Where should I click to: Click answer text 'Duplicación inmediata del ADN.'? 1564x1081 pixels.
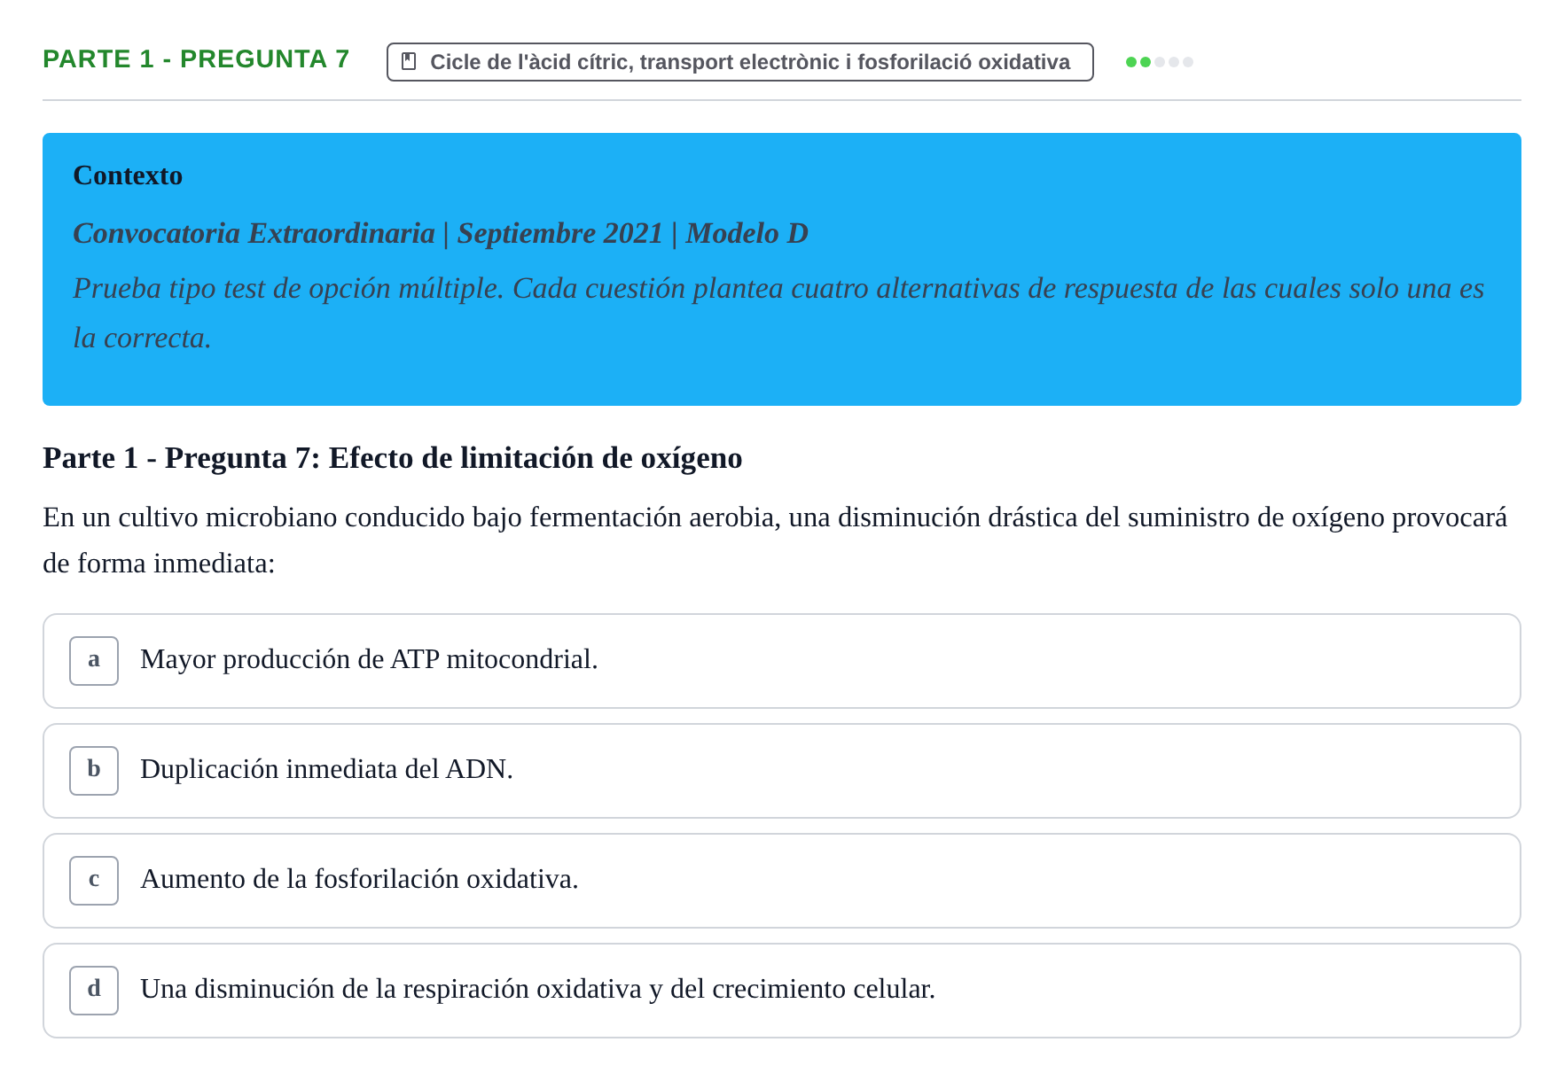point(326,769)
